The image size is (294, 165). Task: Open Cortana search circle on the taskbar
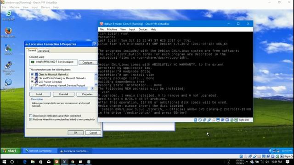pyautogui.click(x=12, y=162)
